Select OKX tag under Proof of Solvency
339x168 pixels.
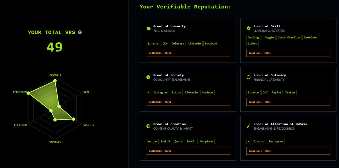[265, 93]
